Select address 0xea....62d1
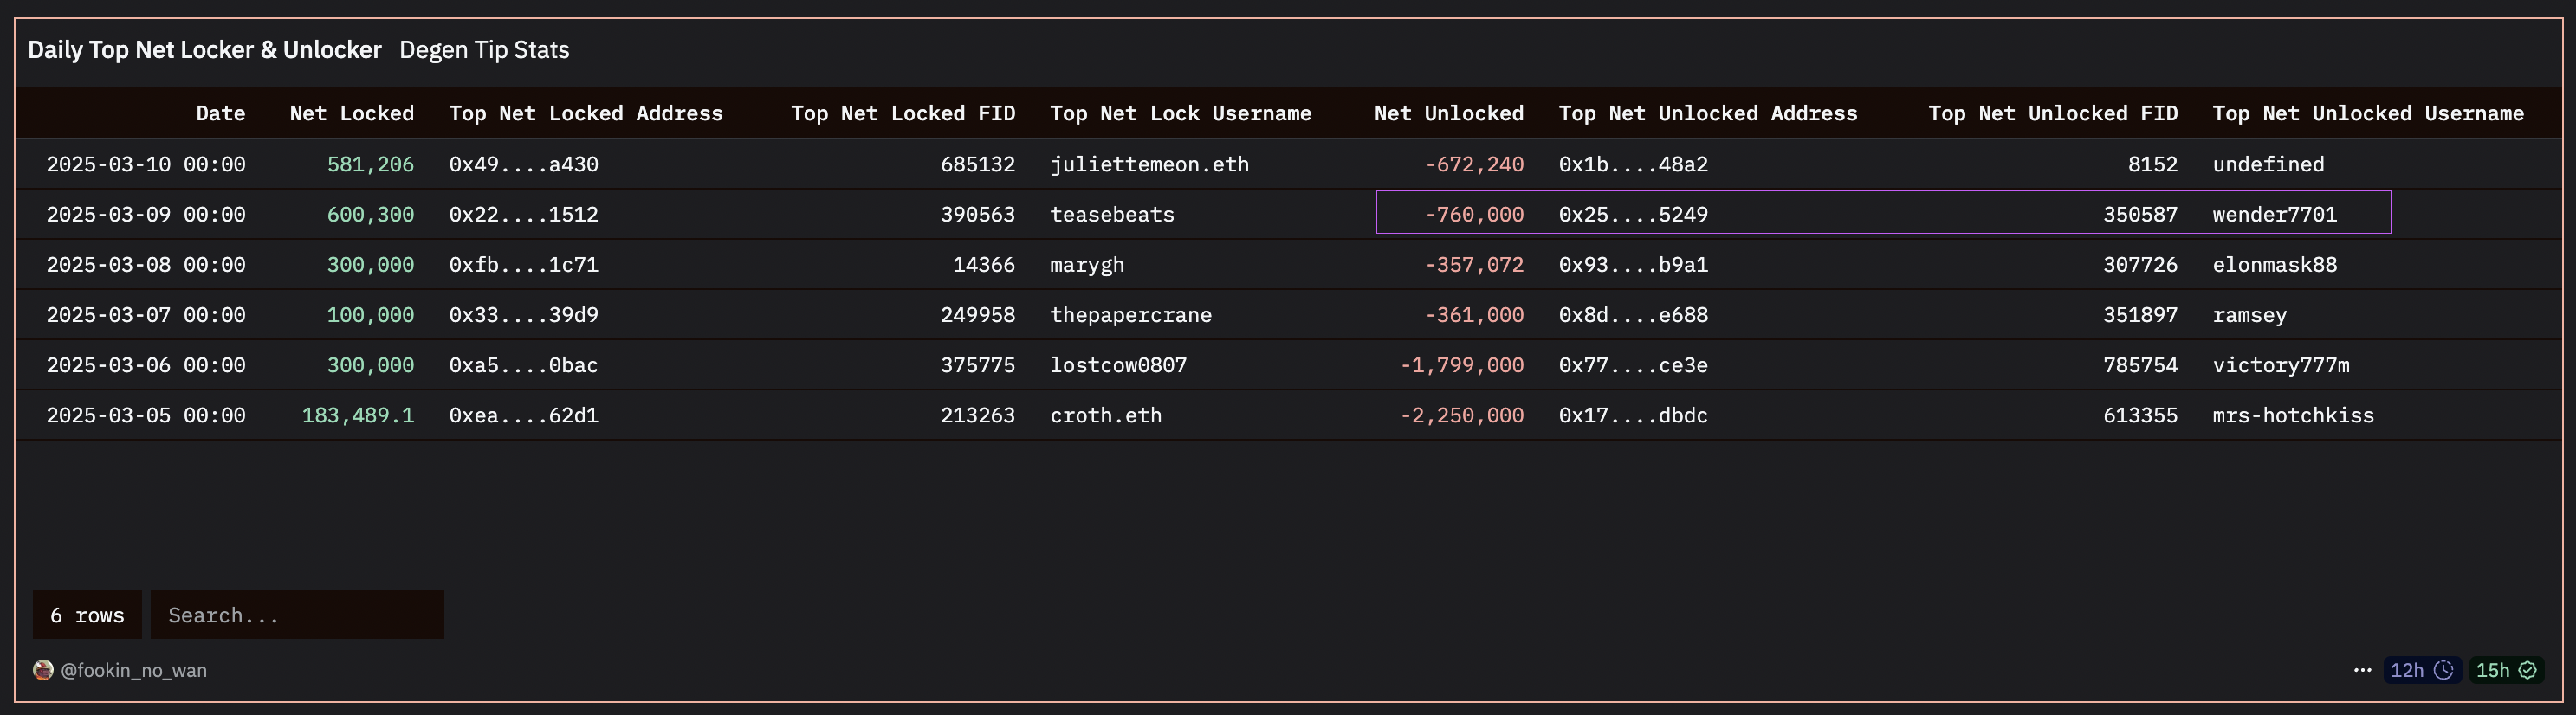Screen dimensions: 2576x715 pos(523,415)
